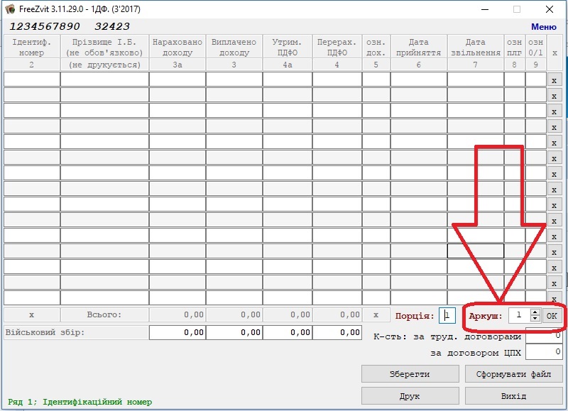568x411 pixels.
Task: Click the x button in the last table row
Action: click(555, 298)
